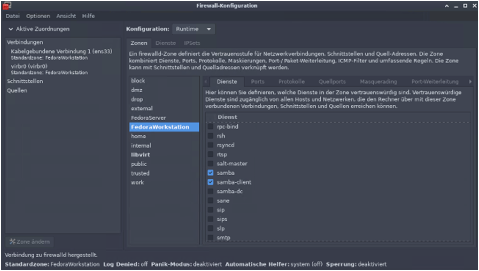This screenshot has height=271, width=479.
Task: Select the external zone
Action: [164, 108]
